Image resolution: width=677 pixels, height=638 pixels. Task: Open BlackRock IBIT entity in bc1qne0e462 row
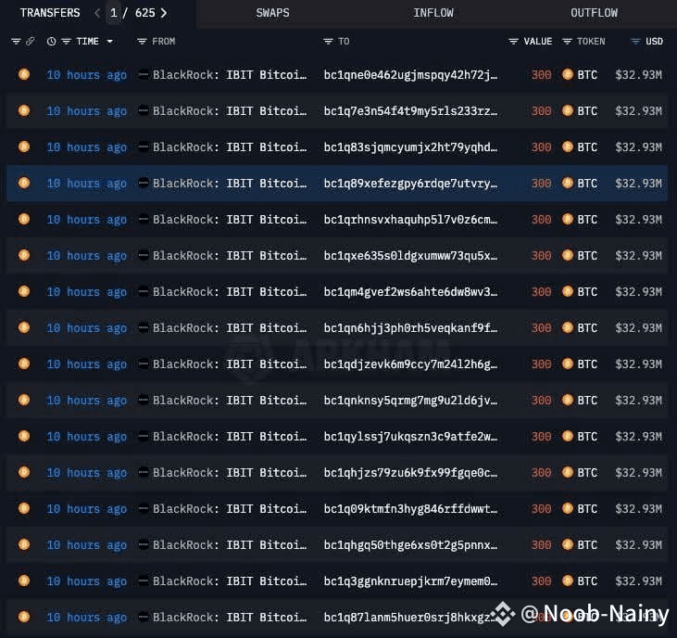[x=230, y=75]
